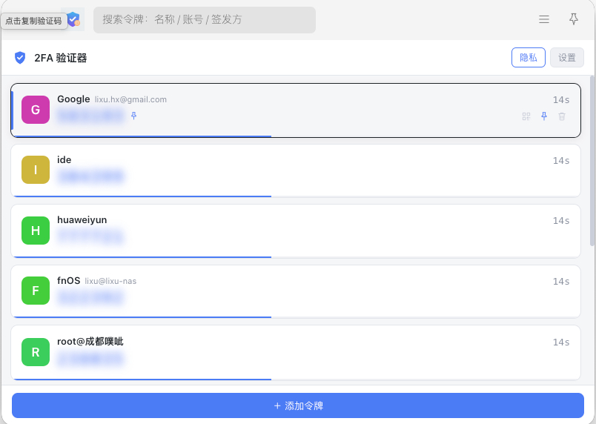
Task: Click the yellow I avatar for ide
Action: click(x=36, y=170)
